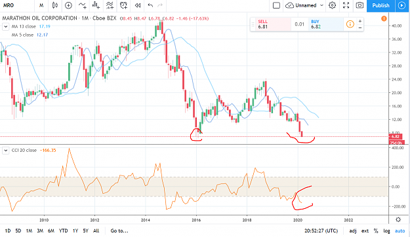The width and height of the screenshot is (410, 237).
Task: Collapse the CCI 20 close legend
Action: click(x=5, y=151)
